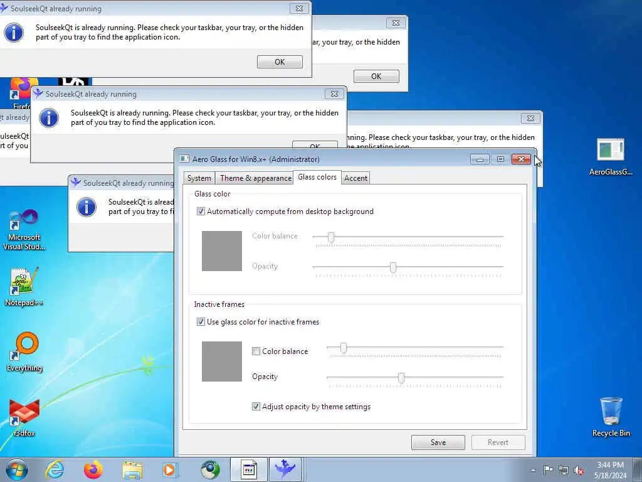Click the Inactive frames gray swatch
Viewport: 642px width, 482px height.
[222, 361]
